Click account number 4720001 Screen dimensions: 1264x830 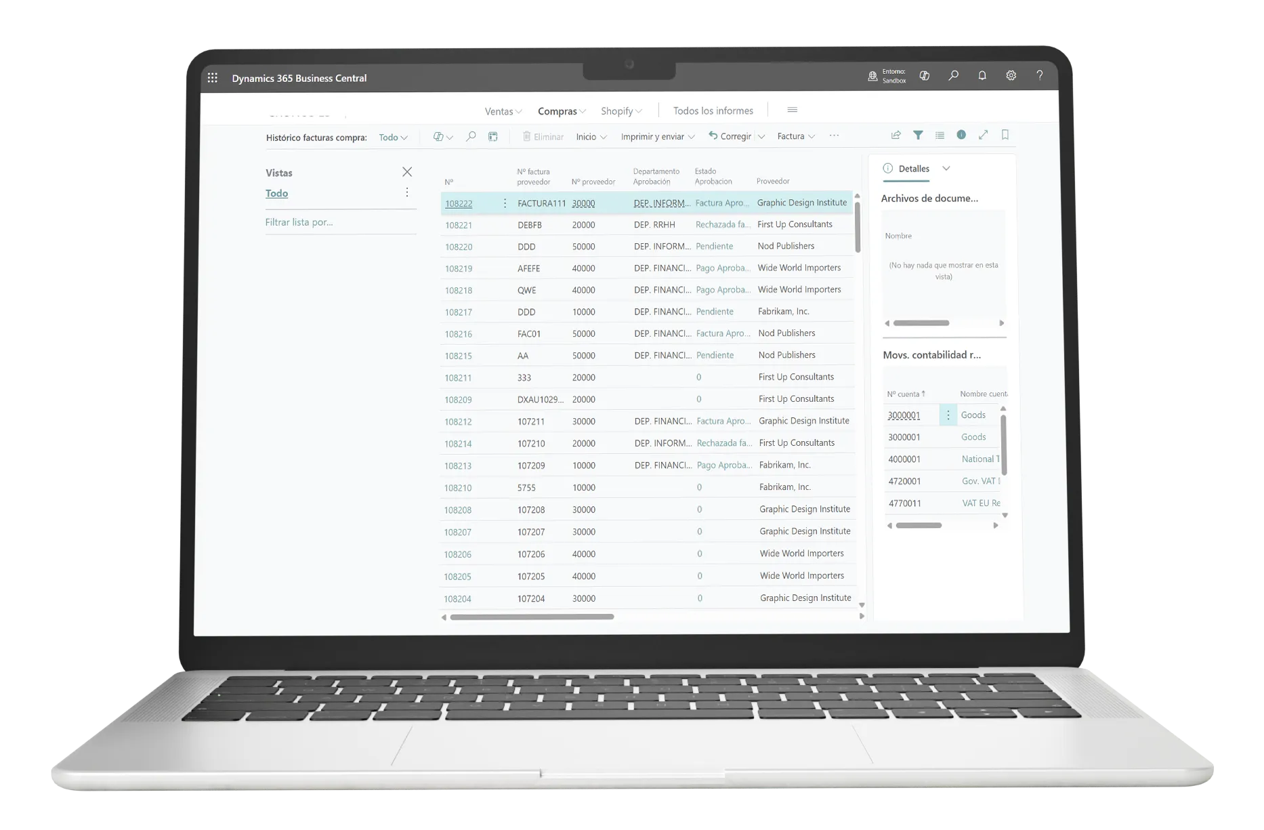point(904,481)
